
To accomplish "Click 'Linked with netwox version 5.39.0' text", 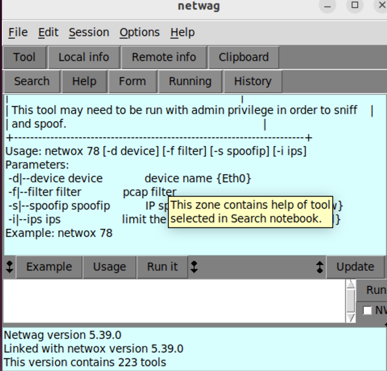I will pos(94,349).
